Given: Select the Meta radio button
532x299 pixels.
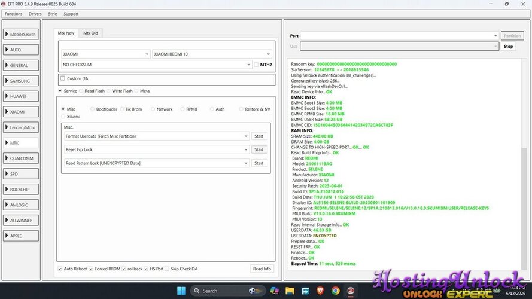Looking at the screenshot, I should pyautogui.click(x=136, y=91).
